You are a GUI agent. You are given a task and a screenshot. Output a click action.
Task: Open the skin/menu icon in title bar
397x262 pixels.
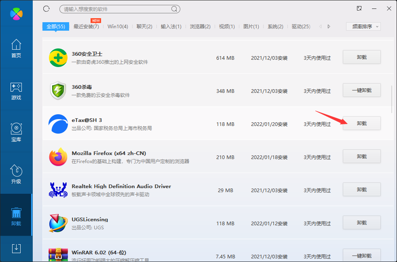pyautogui.click(x=359, y=8)
